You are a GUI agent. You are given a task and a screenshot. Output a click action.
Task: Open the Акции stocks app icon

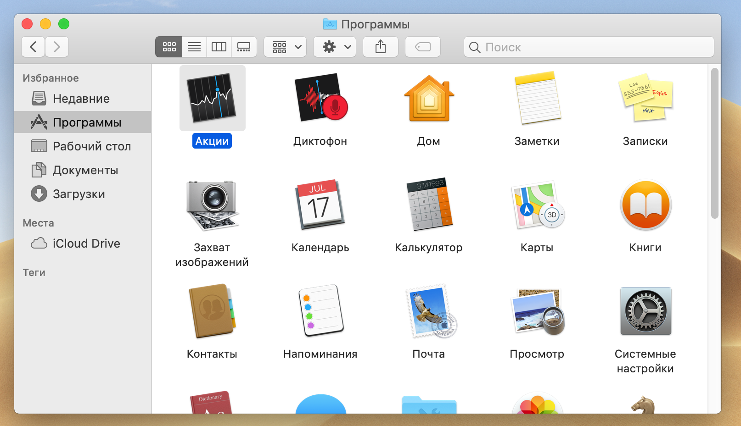point(212,98)
